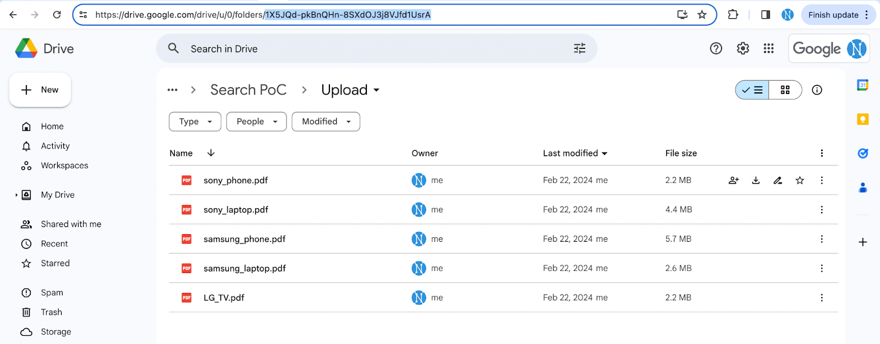Open Recent in sidebar

54,244
